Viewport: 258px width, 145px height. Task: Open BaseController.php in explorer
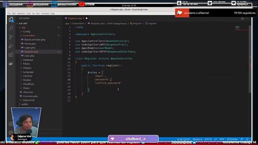[35, 39]
